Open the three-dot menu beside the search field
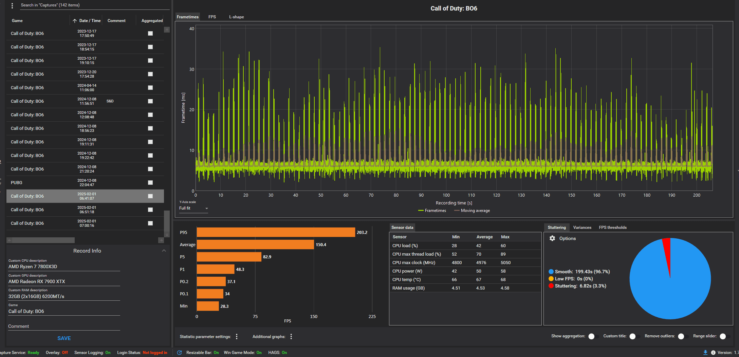Viewport: 739px width, 357px height. 12,5
